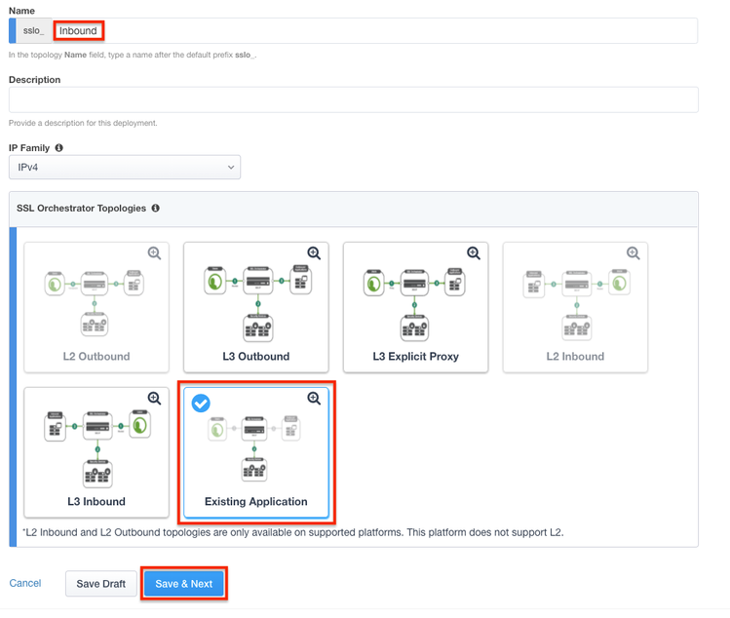Click the IP Family info icon
The width and height of the screenshot is (730, 618).
click(59, 148)
